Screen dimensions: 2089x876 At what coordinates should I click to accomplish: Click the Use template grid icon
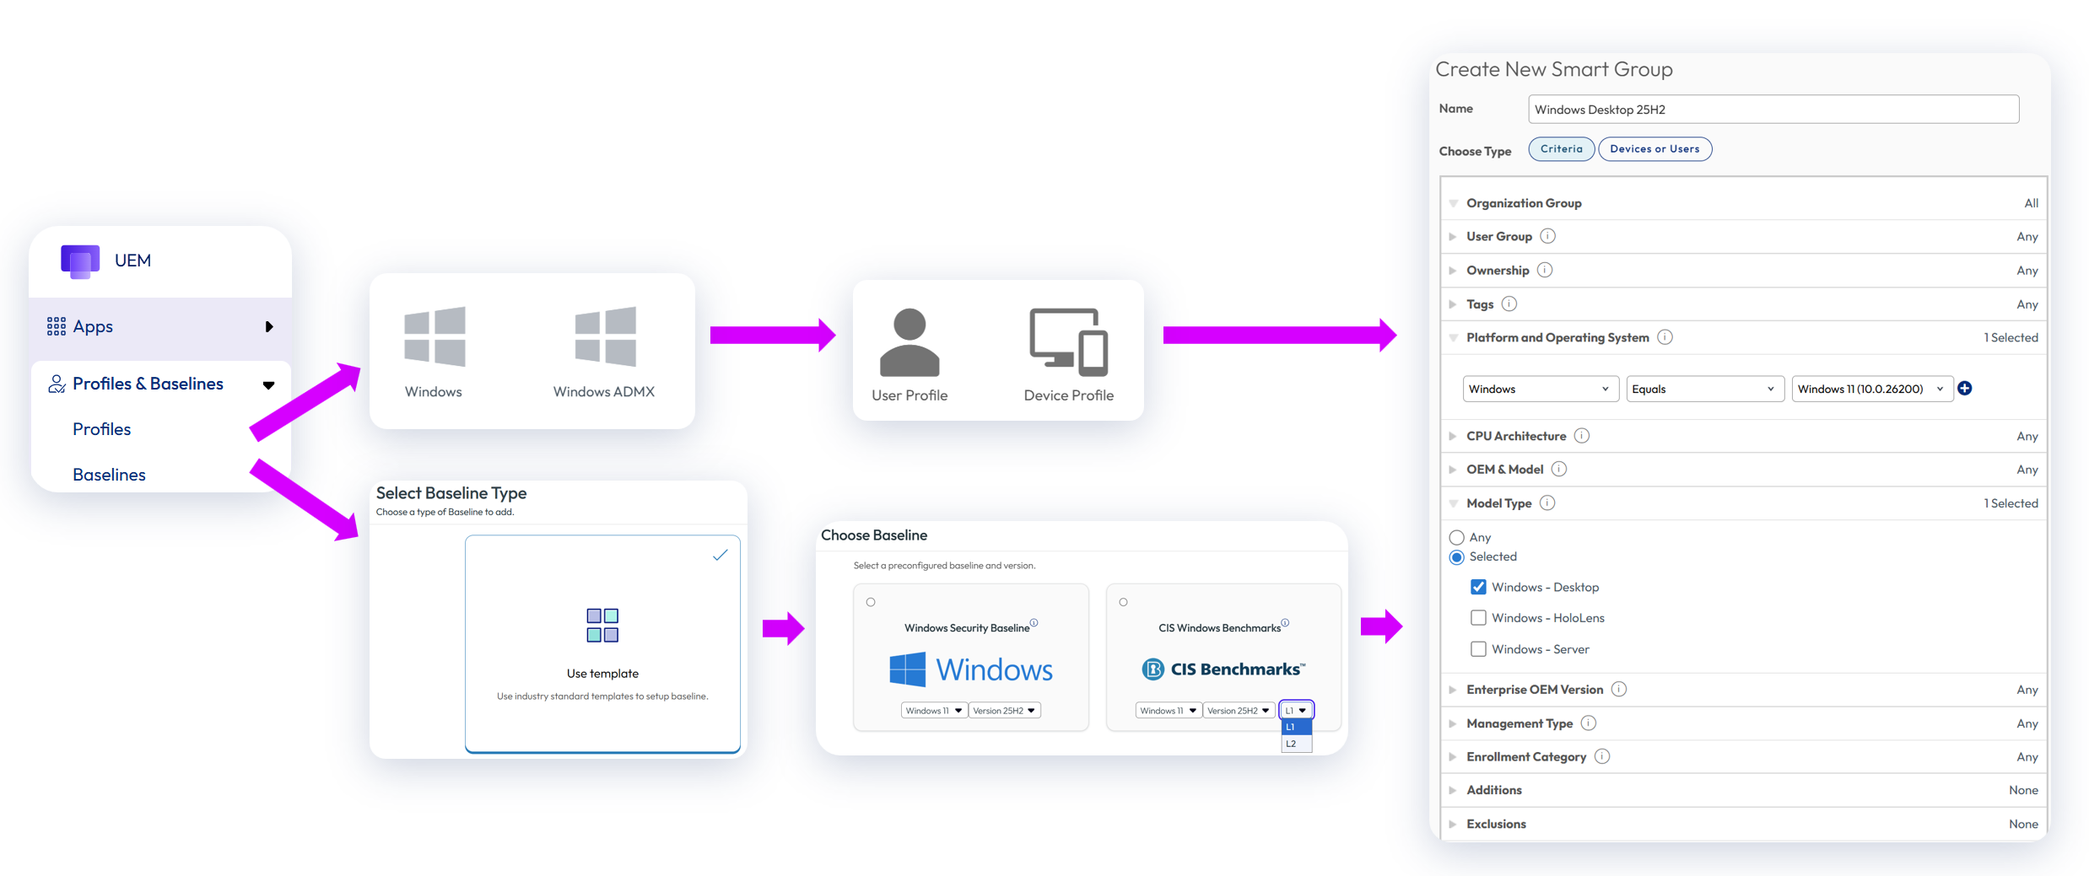(602, 625)
